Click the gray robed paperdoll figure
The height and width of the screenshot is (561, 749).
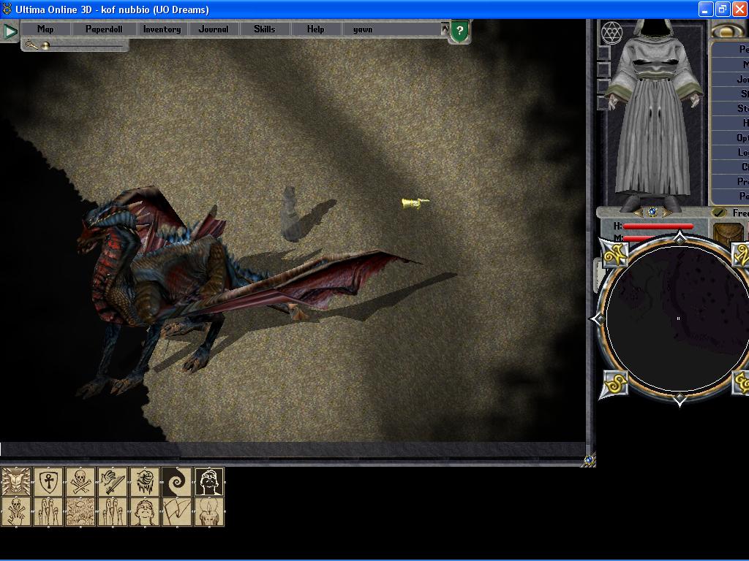[653, 115]
